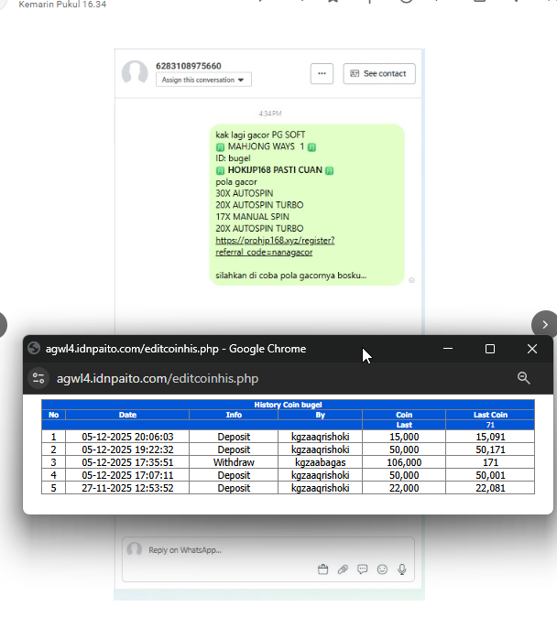Image resolution: width=557 pixels, height=628 pixels.
Task: Select date cell 27-11-2025 12:53:52
Action: [127, 488]
